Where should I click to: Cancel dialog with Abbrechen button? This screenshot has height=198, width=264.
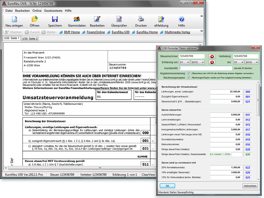pyautogui.click(x=250, y=186)
